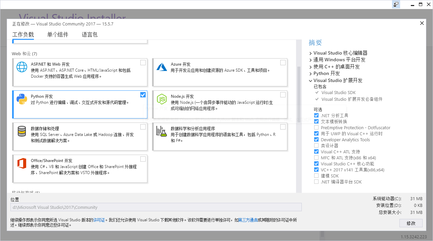433x241 pixels.
Task: Click the Node.js logo icon
Action: [162, 99]
